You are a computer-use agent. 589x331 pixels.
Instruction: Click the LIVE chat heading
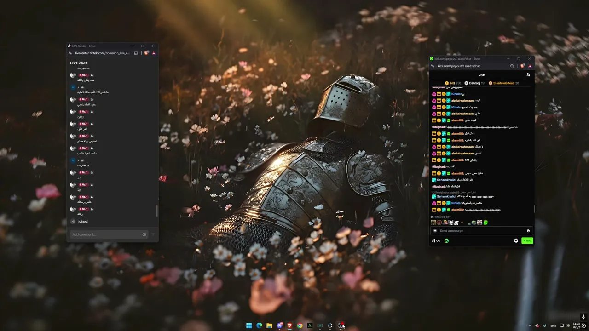pos(78,63)
